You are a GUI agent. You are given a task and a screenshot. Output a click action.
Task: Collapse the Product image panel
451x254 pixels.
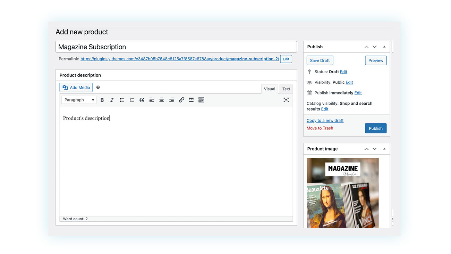point(384,149)
